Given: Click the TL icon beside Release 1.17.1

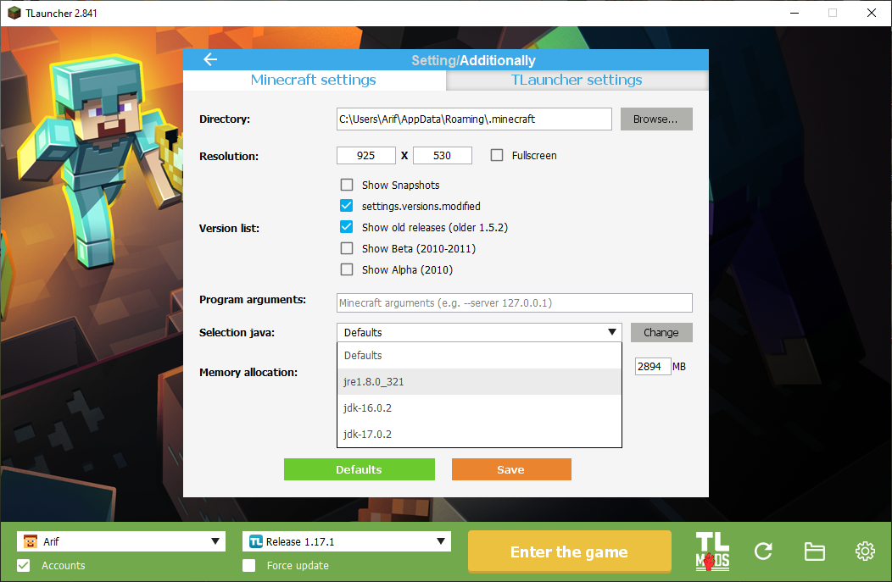Looking at the screenshot, I should click(x=256, y=541).
